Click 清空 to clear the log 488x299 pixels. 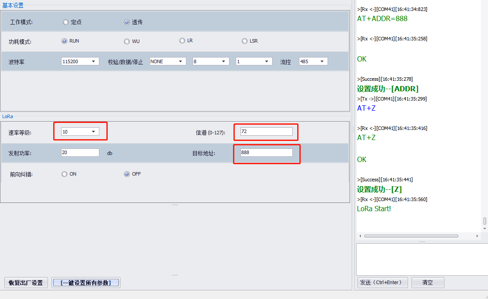(427, 282)
